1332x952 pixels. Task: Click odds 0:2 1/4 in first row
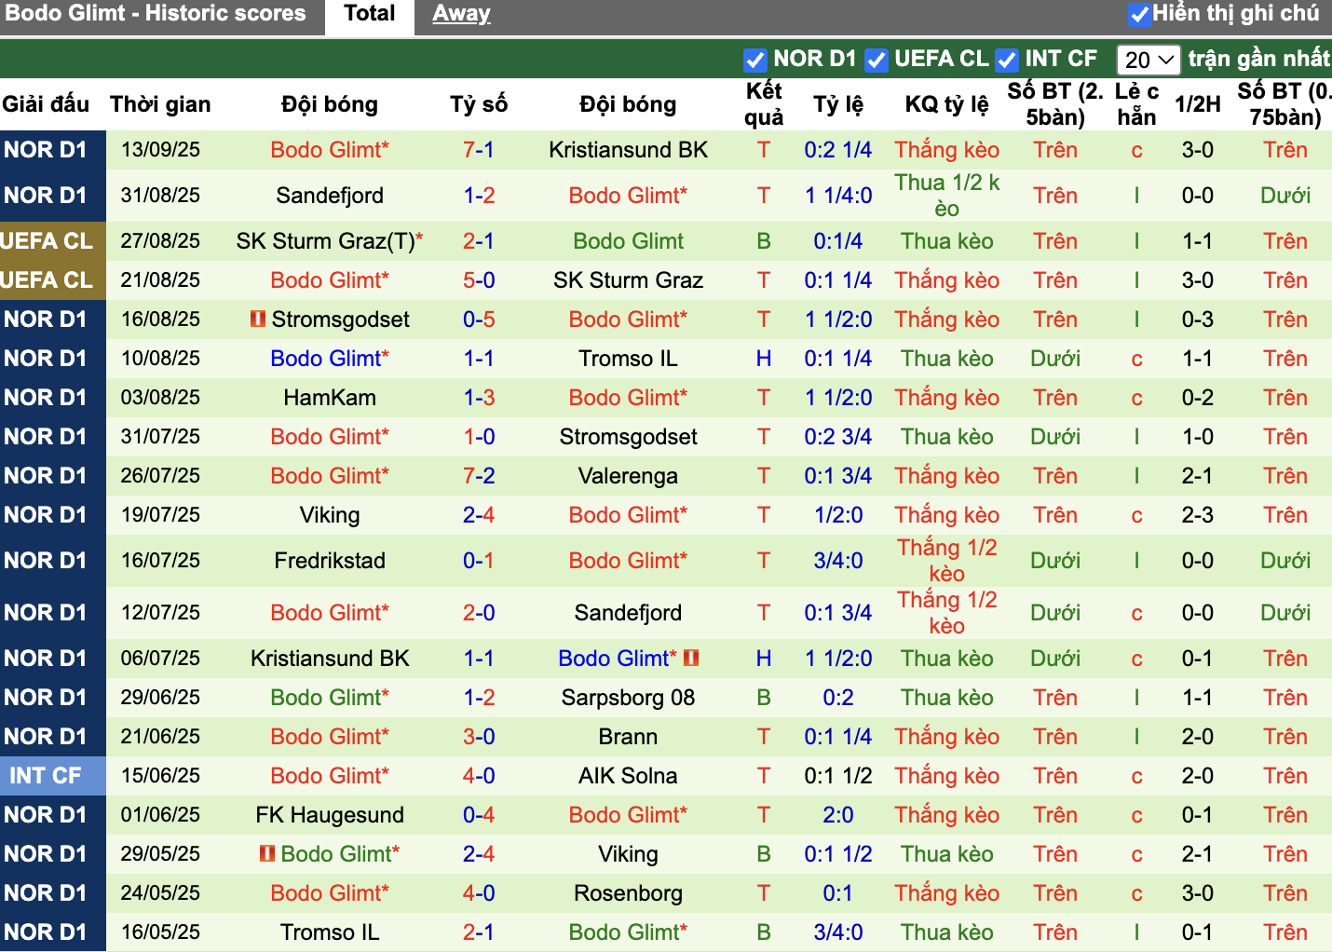838,150
